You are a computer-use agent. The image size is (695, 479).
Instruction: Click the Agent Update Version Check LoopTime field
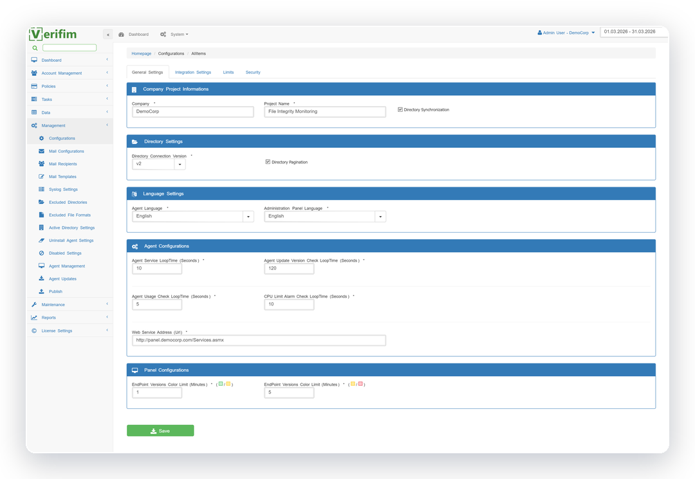[289, 269]
